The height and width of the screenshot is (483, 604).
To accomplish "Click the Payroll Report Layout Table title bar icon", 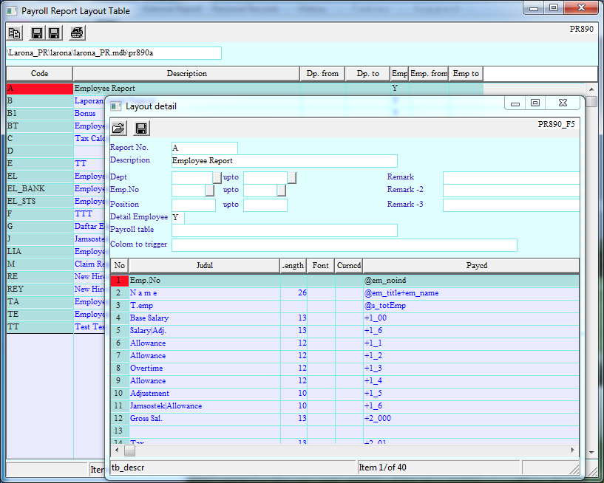I will [x=10, y=10].
